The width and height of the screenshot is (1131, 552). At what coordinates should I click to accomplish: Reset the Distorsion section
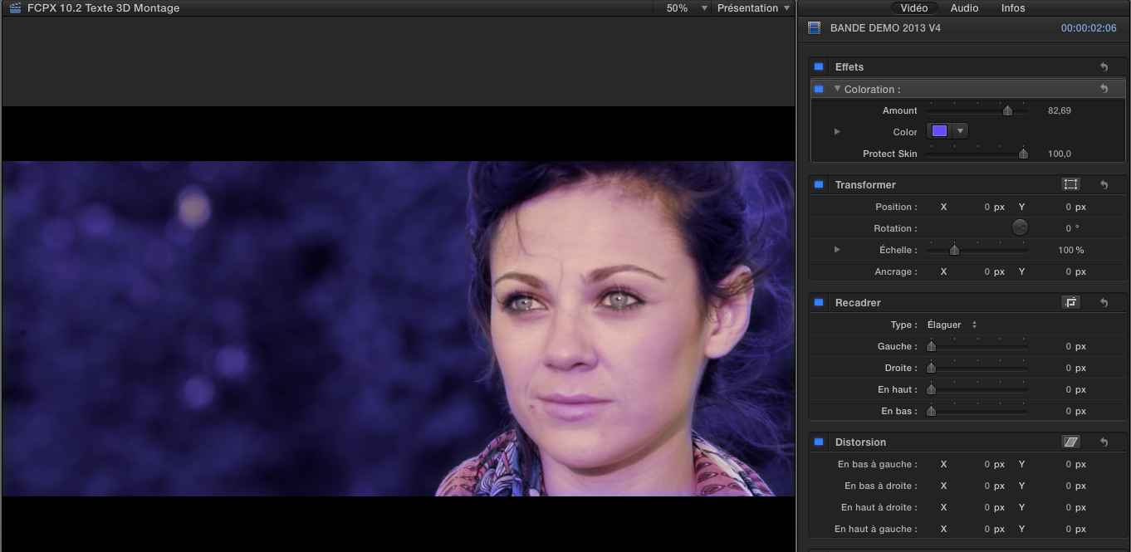tap(1104, 442)
